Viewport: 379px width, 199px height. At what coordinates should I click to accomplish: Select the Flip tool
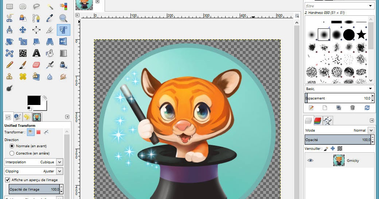click(63, 42)
